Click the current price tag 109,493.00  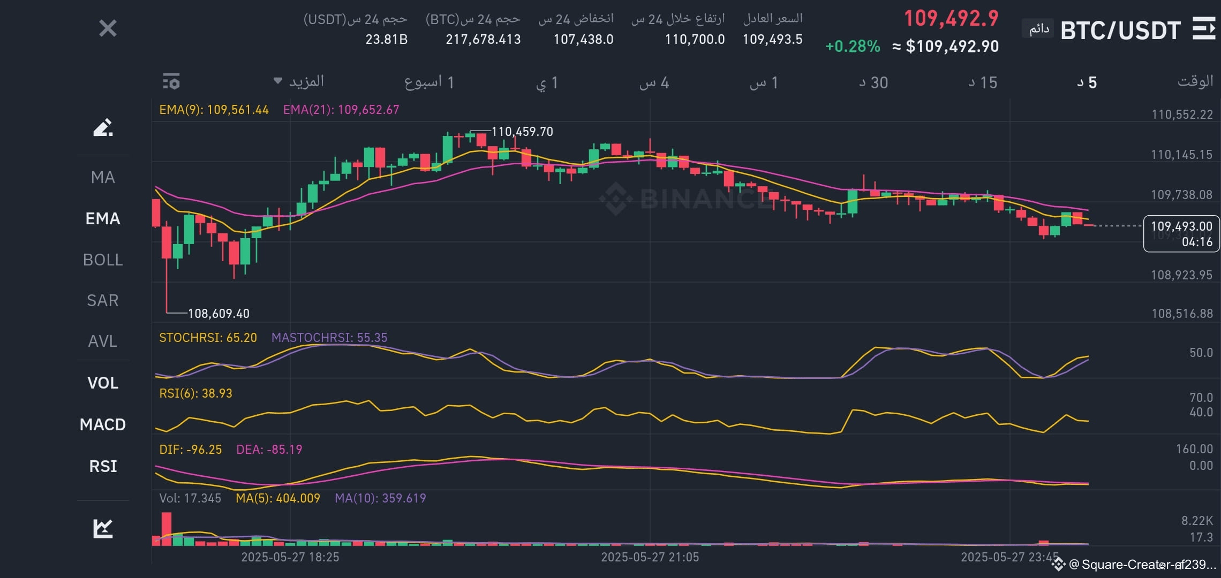[1181, 234]
